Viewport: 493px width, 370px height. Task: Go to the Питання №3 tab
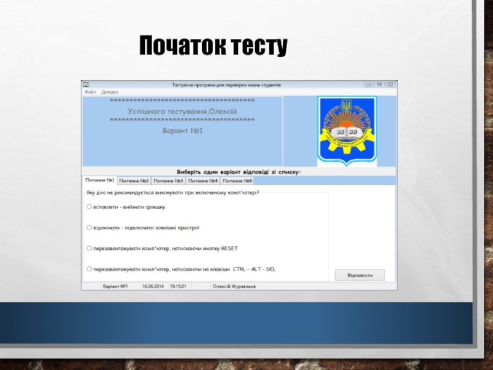tap(168, 181)
